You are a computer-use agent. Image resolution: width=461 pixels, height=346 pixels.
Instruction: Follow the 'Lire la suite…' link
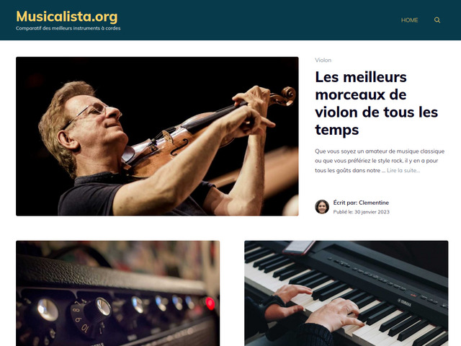[403, 170]
